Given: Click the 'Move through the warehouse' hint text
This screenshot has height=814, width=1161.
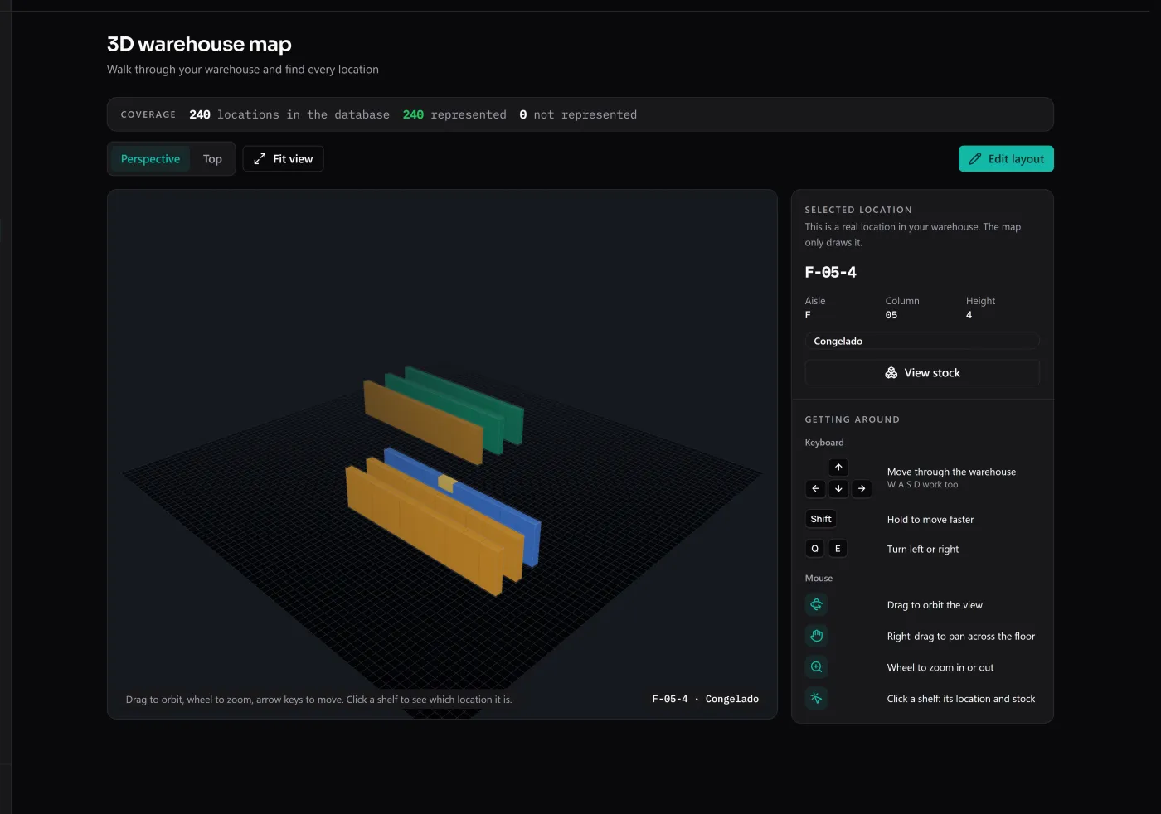Looking at the screenshot, I should [x=951, y=472].
